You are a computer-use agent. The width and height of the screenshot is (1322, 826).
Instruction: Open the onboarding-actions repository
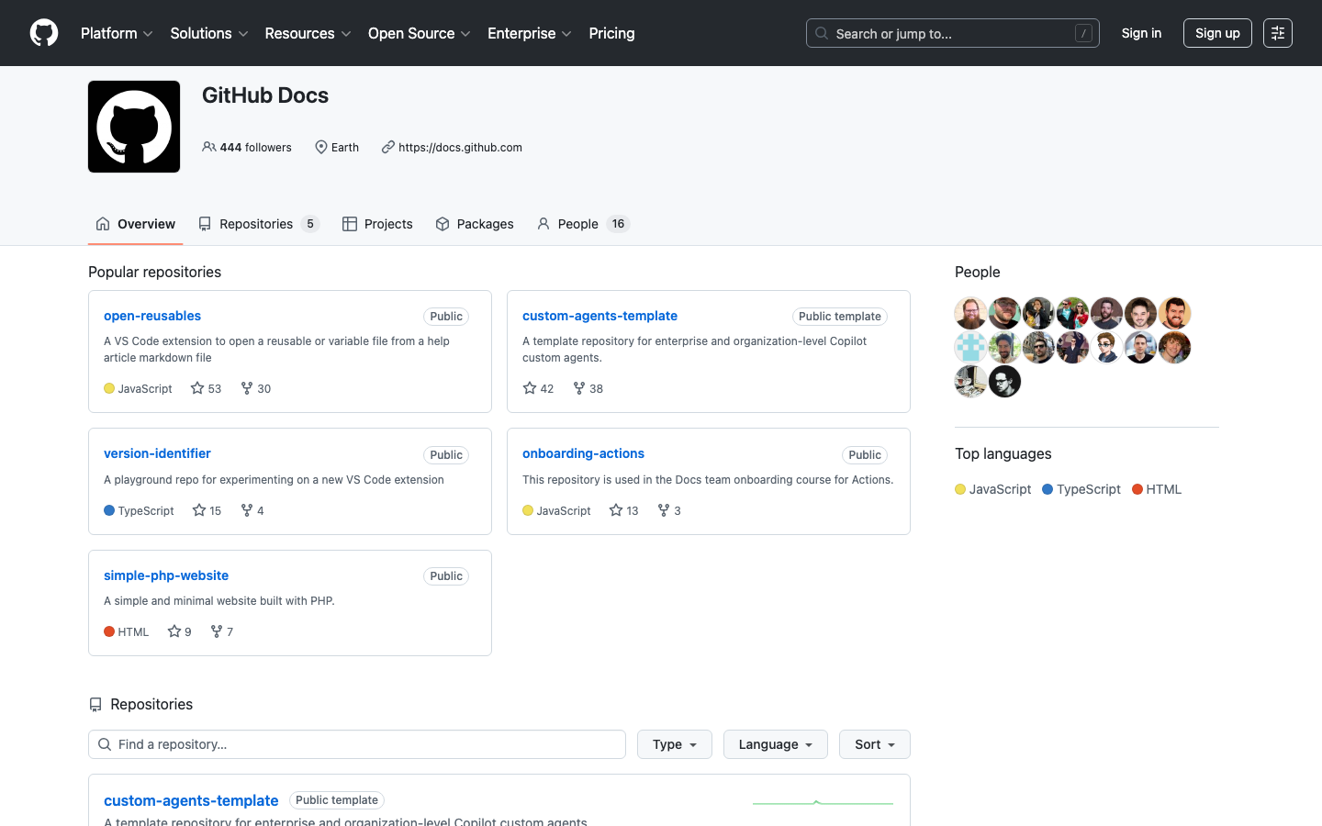(583, 453)
